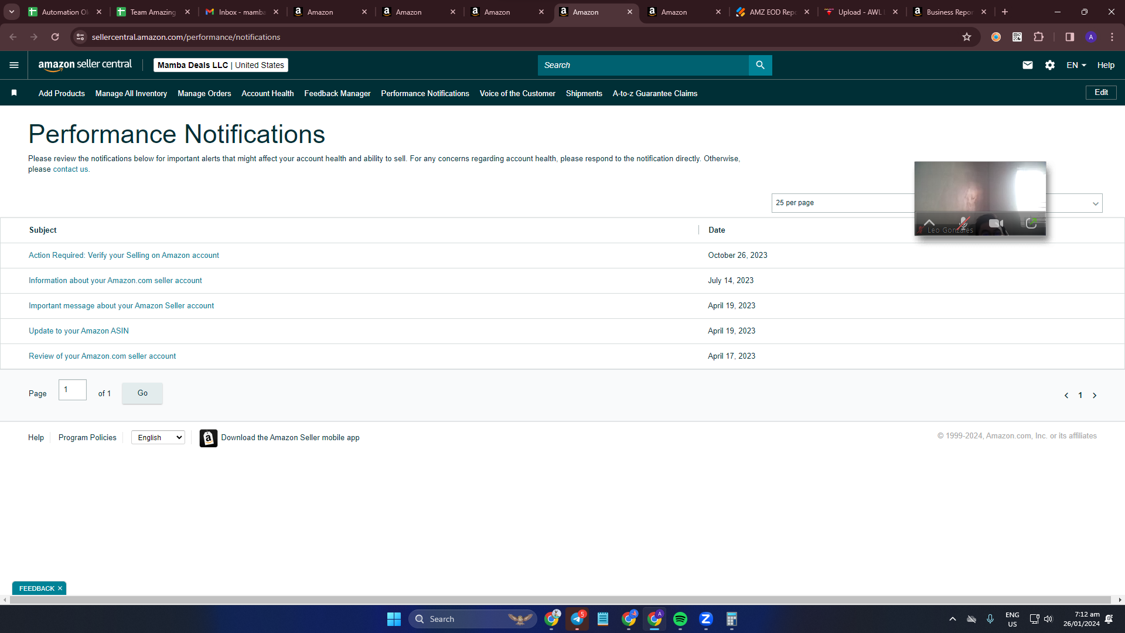This screenshot has width=1125, height=633.
Task: Toggle the microphone mute in Zoom thumbnail
Action: (963, 223)
